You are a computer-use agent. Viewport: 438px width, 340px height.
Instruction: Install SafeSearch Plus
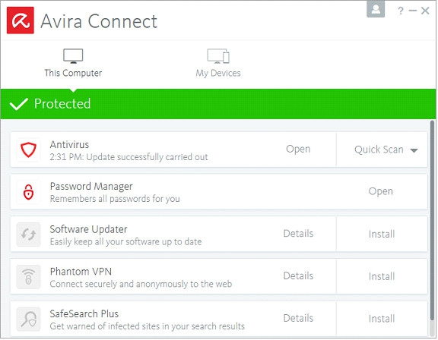coord(382,319)
